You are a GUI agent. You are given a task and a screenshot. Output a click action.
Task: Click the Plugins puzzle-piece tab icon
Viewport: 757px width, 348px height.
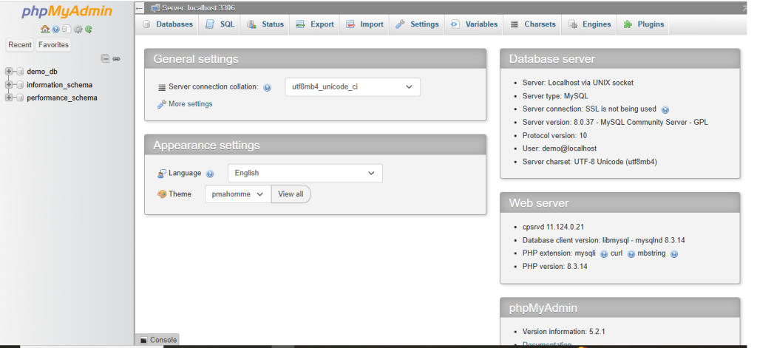pyautogui.click(x=628, y=24)
